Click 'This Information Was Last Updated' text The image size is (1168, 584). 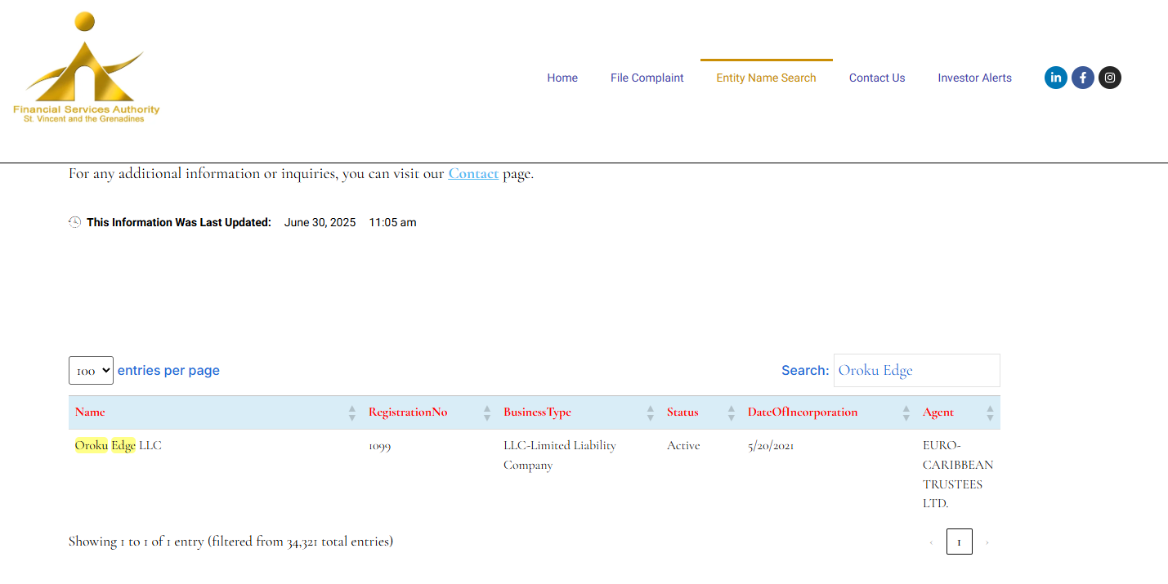pos(179,222)
